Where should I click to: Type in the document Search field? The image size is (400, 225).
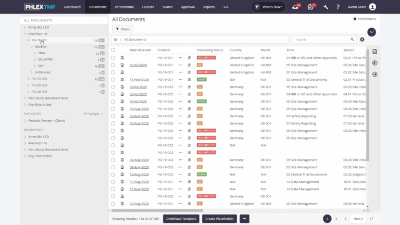pos(320,40)
